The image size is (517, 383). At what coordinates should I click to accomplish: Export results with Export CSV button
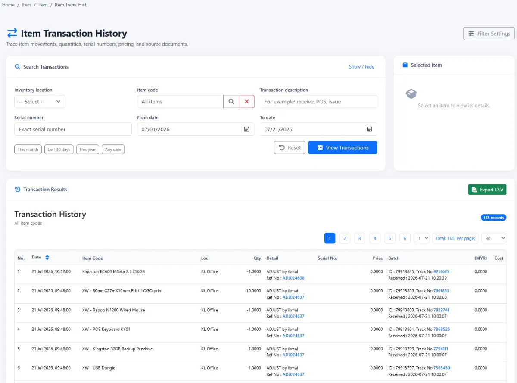pos(487,190)
